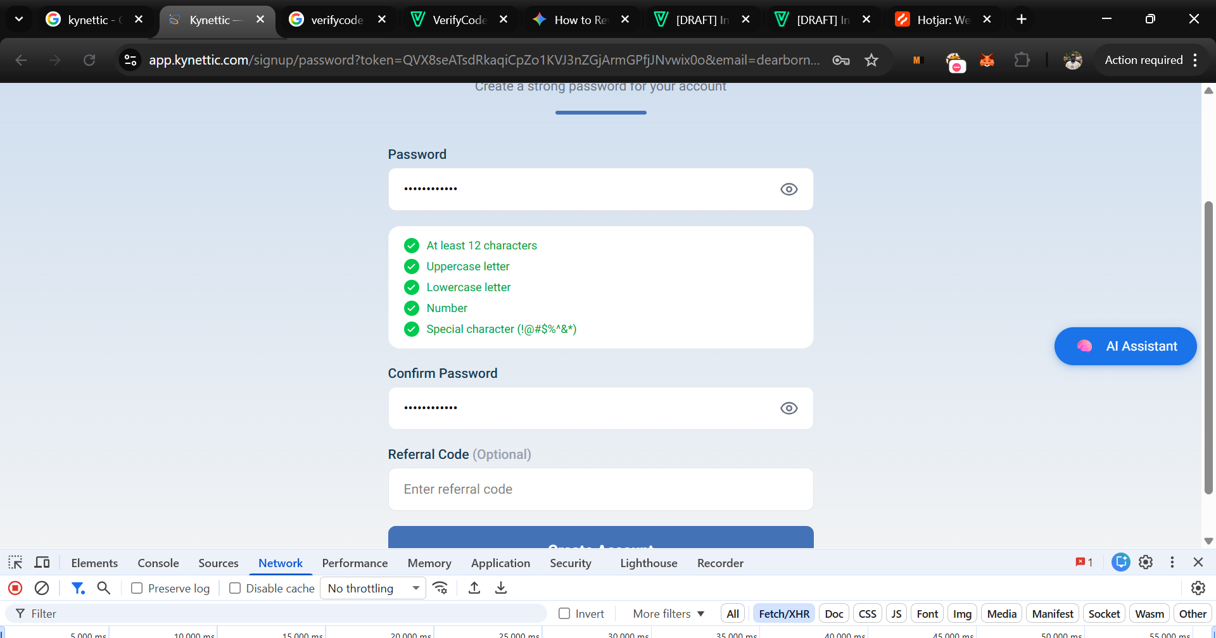Reveal Confirm Password using eye icon
The image size is (1216, 638).
788,408
